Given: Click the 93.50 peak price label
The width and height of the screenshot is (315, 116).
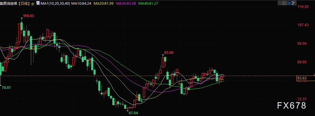Looking at the screenshot, I should pyautogui.click(x=169, y=53).
